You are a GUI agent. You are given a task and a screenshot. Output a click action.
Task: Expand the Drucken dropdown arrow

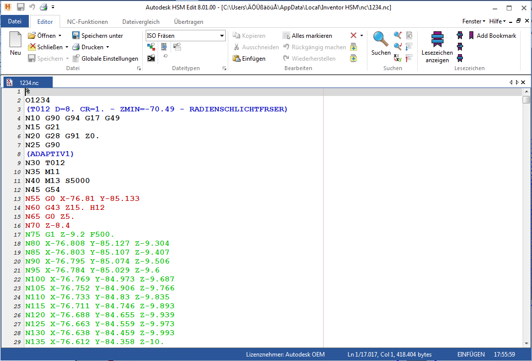coord(107,47)
